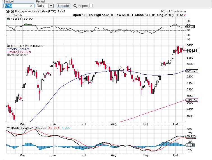Click the Period field label
Image resolution: width=212 pixels, height=160 pixels.
coord(40,1)
